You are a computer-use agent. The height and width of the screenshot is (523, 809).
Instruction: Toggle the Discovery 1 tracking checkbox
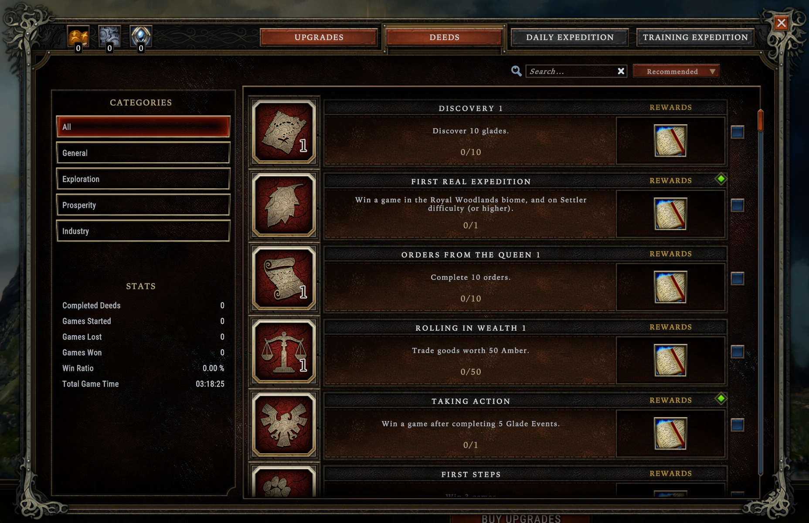tap(738, 132)
